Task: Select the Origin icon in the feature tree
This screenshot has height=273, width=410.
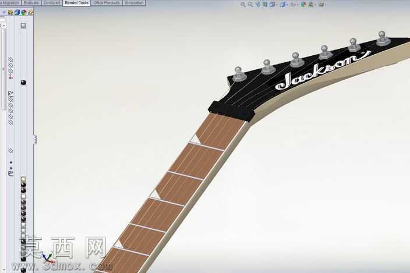Action: click(10, 76)
